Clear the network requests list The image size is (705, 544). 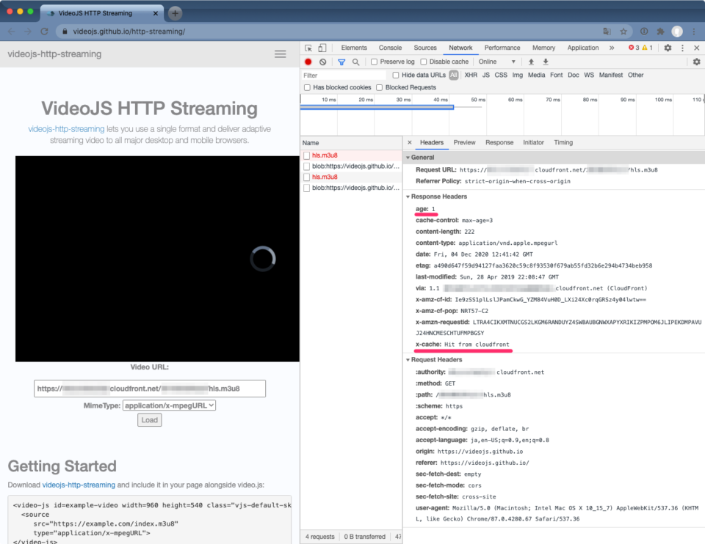point(322,62)
